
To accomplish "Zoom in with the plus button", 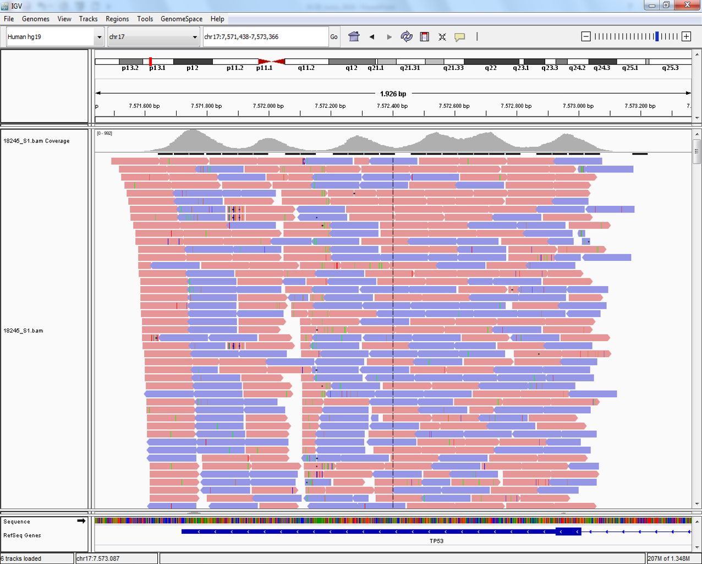I will (686, 36).
